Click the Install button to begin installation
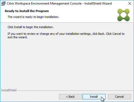 point(94,97)
